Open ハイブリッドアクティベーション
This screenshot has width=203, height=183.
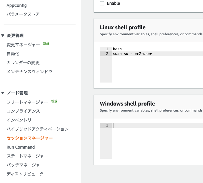pos(38,129)
